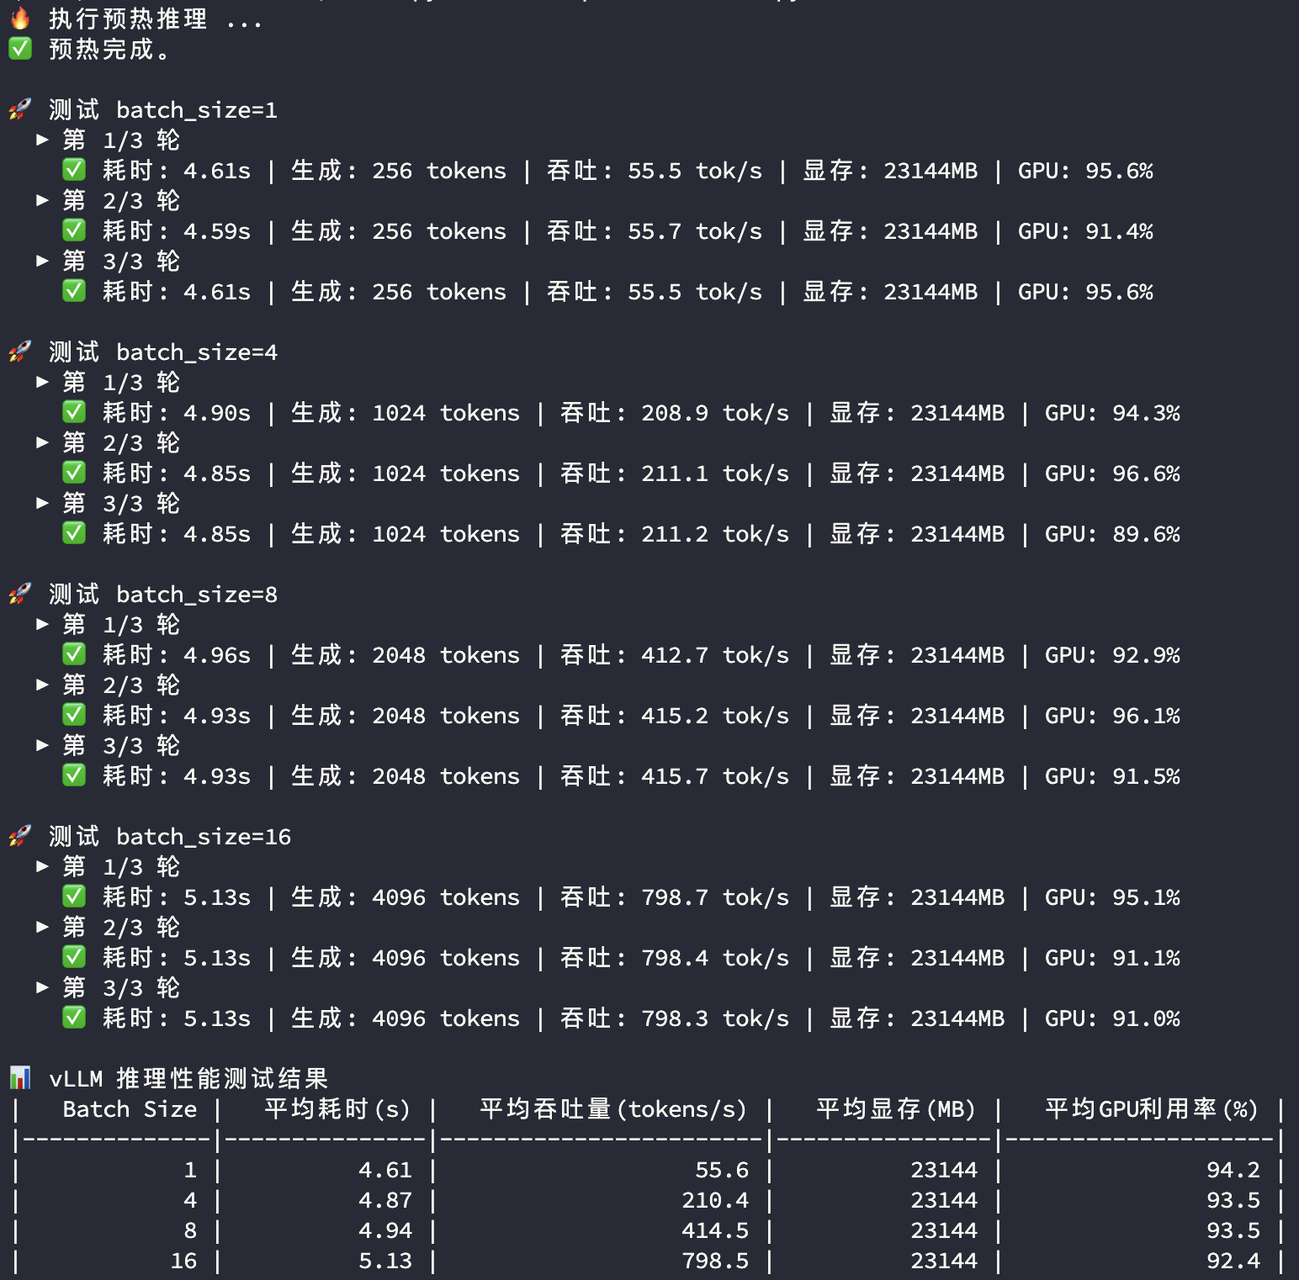Click the rocket icon for batch_size=4 test
This screenshot has width=1299, height=1280.
coord(20,352)
